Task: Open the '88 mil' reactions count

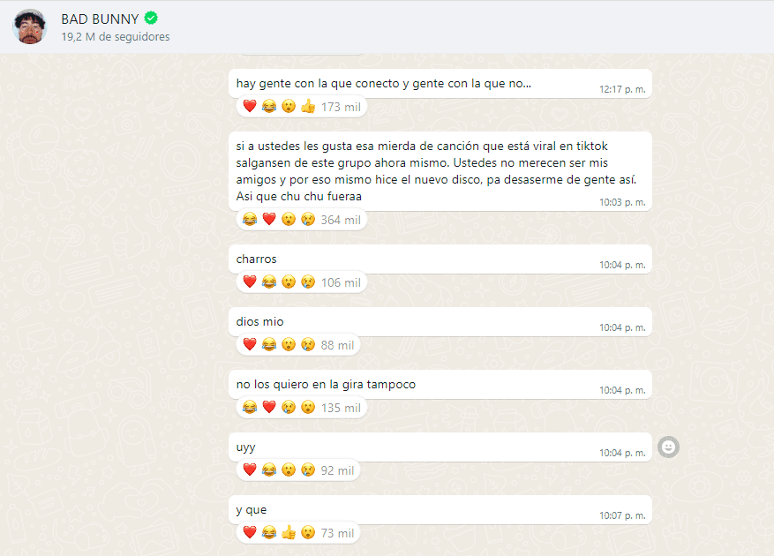Action: coord(337,345)
